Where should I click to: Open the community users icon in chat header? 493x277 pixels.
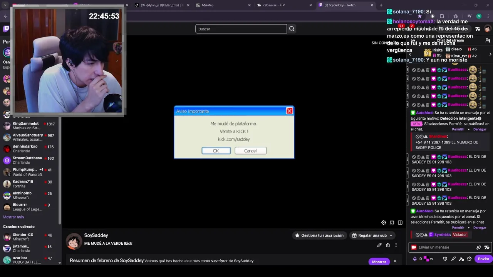(x=488, y=40)
